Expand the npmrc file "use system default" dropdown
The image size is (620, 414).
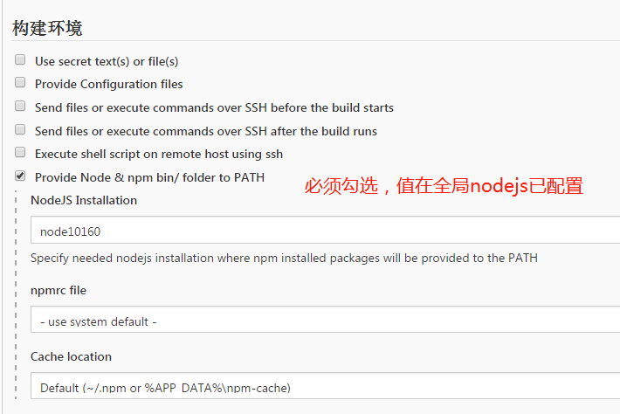tap(325, 321)
